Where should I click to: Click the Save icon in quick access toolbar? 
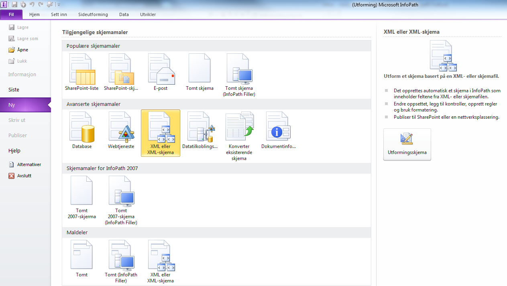pos(14,4)
